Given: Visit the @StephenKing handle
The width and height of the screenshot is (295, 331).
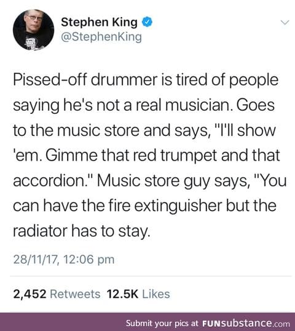Looking at the screenshot, I should (x=101, y=37).
